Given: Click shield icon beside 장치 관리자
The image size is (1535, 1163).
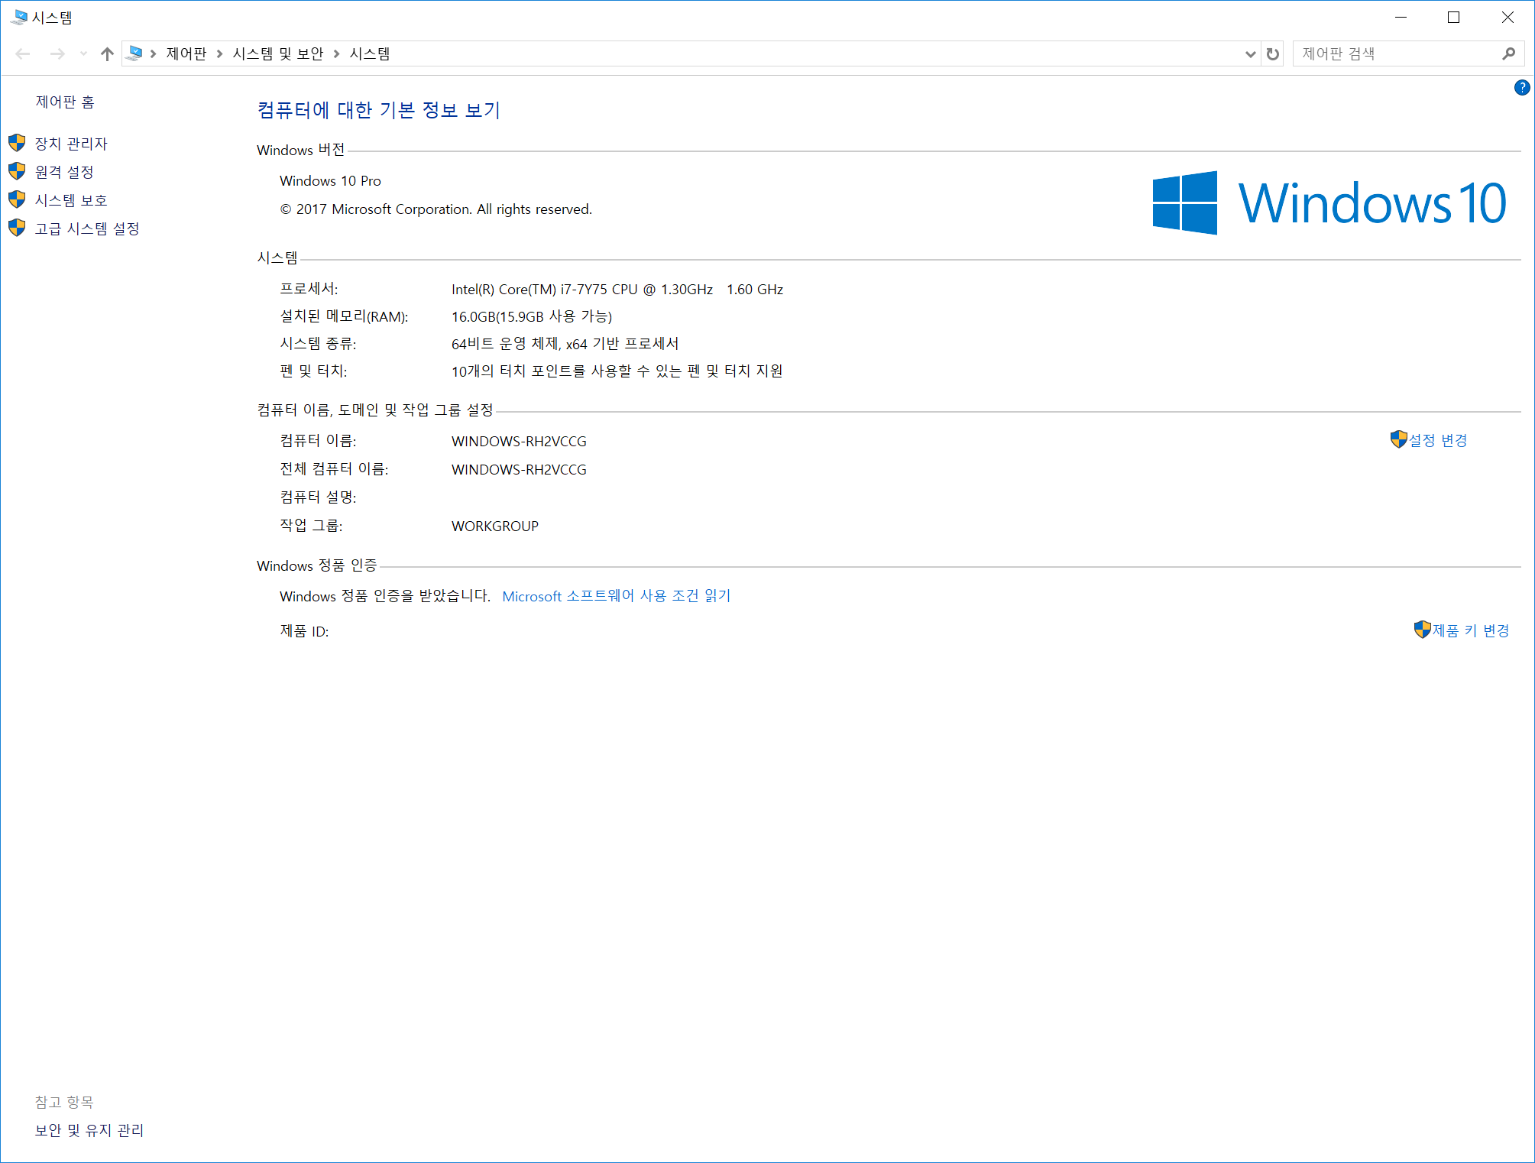Looking at the screenshot, I should coord(17,143).
